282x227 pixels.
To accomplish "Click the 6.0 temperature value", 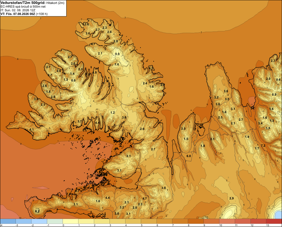I will click(189, 156).
